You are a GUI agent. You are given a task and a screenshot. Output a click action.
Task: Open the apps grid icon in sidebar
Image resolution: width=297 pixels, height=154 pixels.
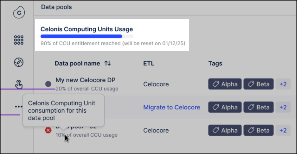click(x=19, y=40)
